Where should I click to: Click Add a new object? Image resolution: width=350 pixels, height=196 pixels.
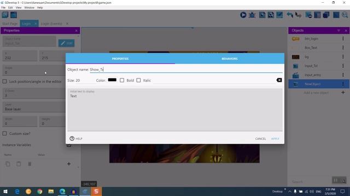pyautogui.click(x=316, y=93)
